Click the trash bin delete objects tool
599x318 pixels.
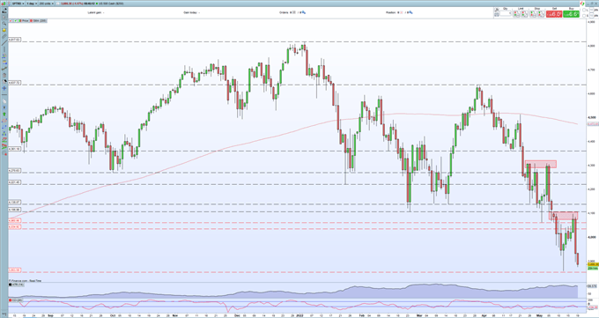point(4,75)
